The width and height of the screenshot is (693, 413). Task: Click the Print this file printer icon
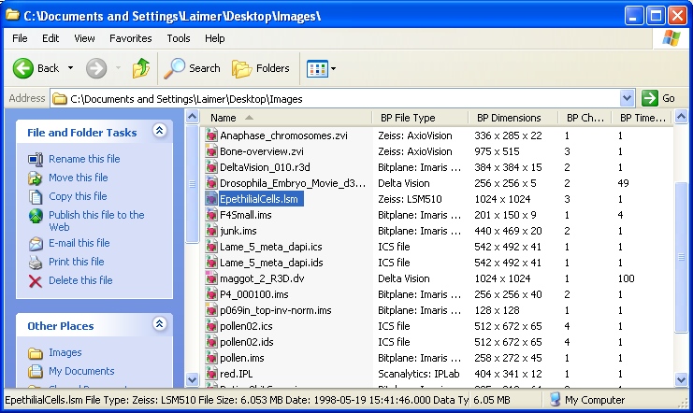point(36,263)
